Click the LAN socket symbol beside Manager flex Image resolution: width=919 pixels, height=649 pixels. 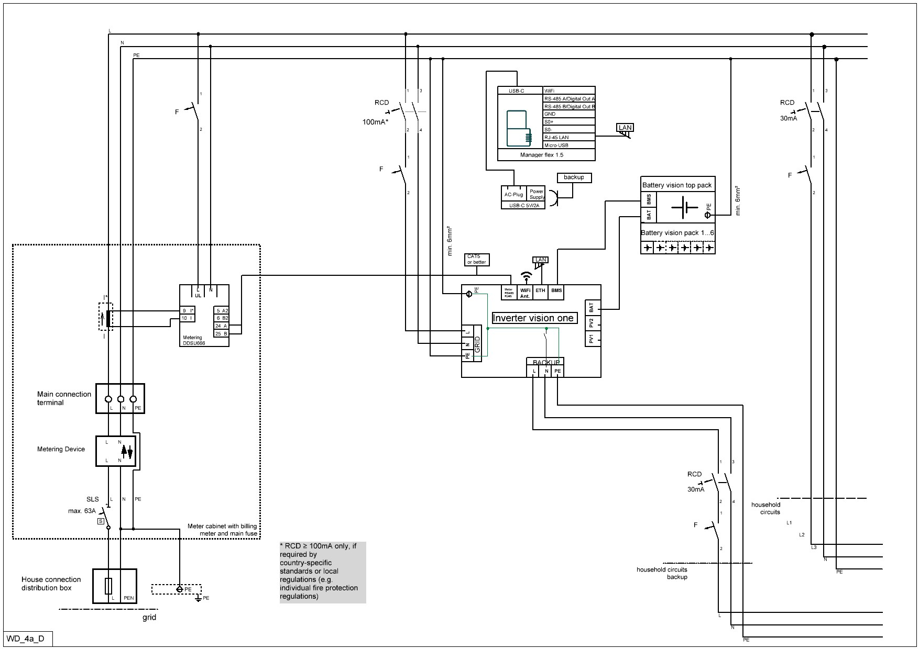(x=625, y=129)
